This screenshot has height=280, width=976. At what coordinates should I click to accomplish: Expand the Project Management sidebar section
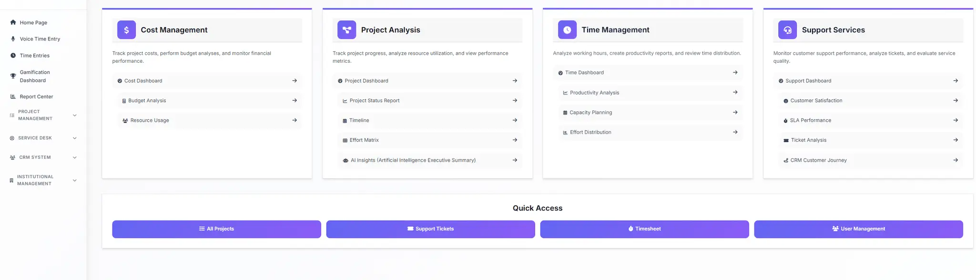point(43,115)
